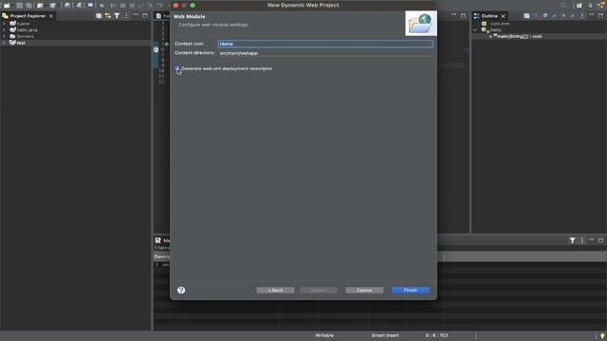Screen dimensions: 607x341
Task: Go back using the < Back button
Action: [x=275, y=290]
